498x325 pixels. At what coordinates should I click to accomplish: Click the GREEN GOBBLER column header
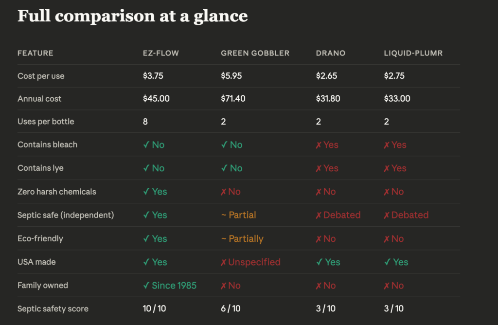pos(255,53)
